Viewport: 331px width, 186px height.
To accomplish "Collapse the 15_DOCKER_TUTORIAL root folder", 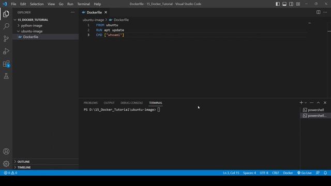I will [x=46, y=20].
